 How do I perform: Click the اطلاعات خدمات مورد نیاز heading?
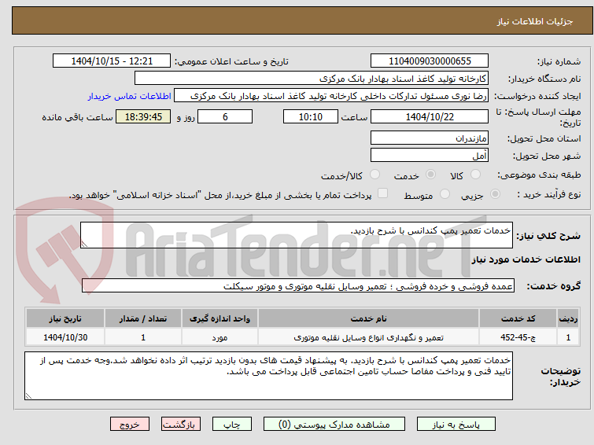point(526,259)
